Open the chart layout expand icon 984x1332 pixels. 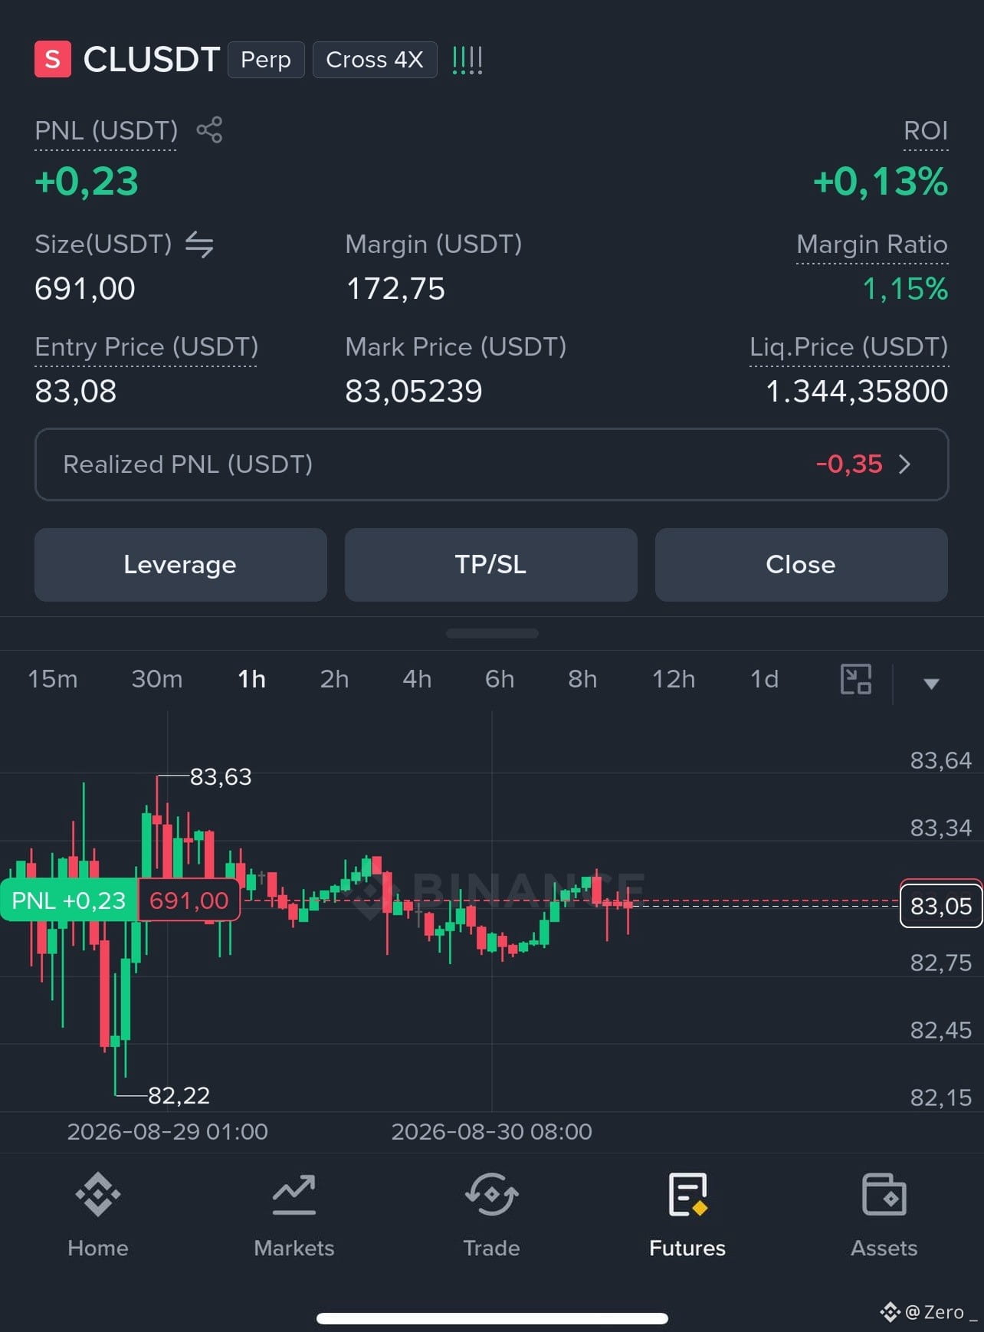tap(856, 679)
